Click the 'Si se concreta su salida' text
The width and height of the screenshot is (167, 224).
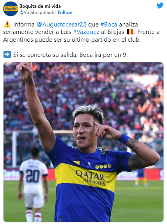[x=44, y=55]
